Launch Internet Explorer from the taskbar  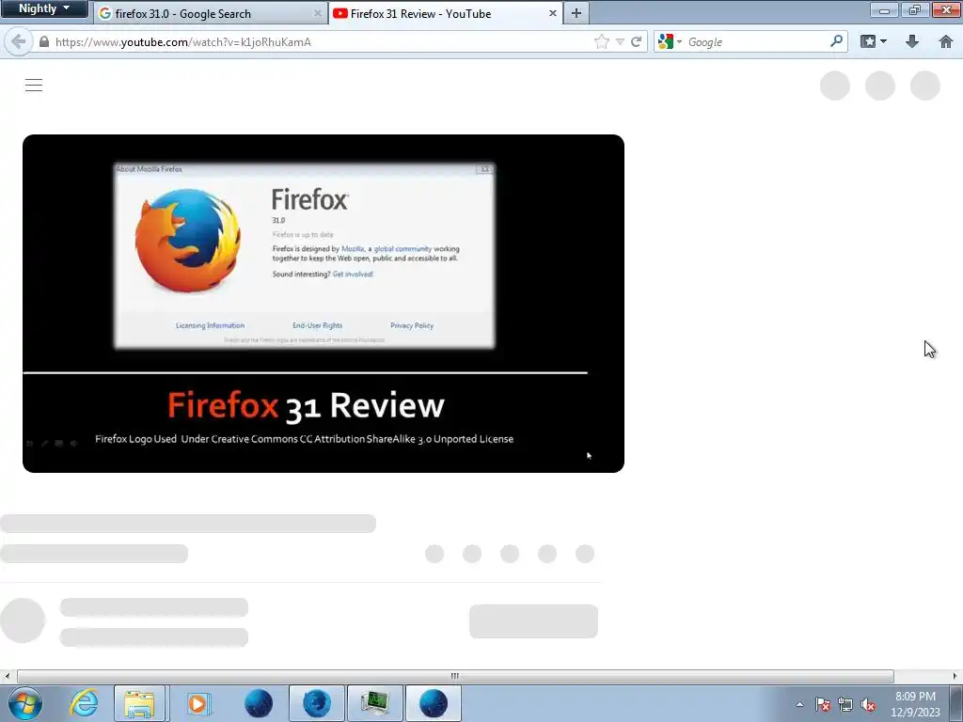84,703
